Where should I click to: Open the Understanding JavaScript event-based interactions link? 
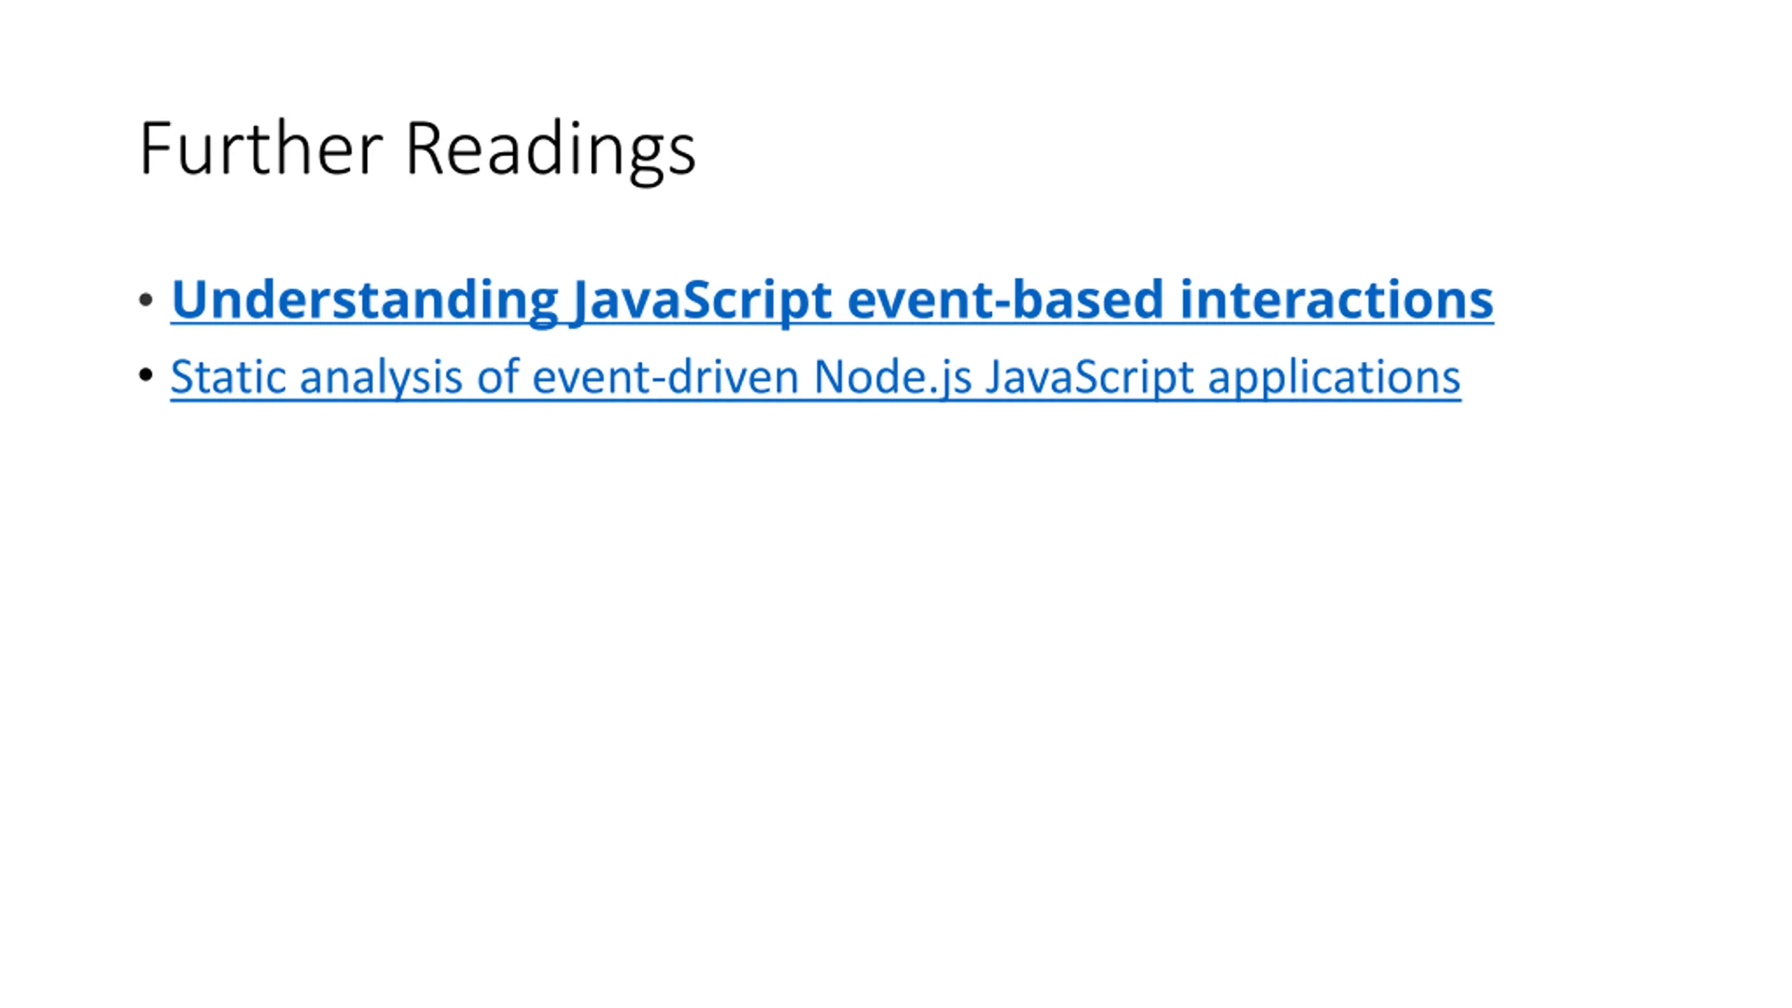click(832, 300)
